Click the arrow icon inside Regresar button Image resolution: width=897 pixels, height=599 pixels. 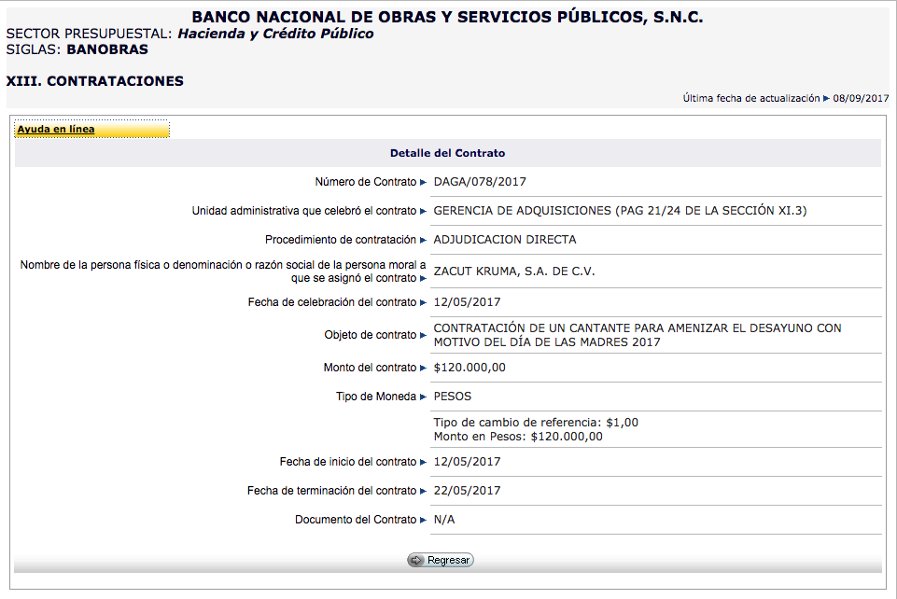click(x=416, y=560)
